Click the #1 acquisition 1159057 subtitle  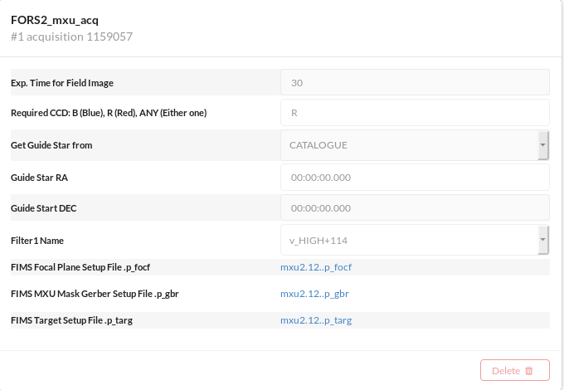pos(71,37)
